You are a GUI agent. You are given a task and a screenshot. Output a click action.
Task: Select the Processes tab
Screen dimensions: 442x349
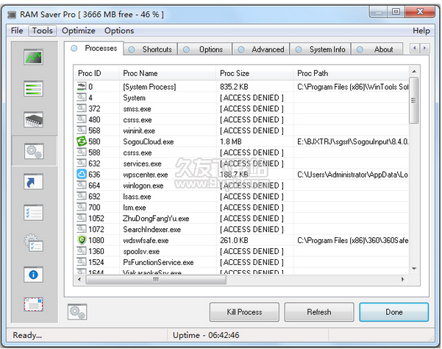94,49
